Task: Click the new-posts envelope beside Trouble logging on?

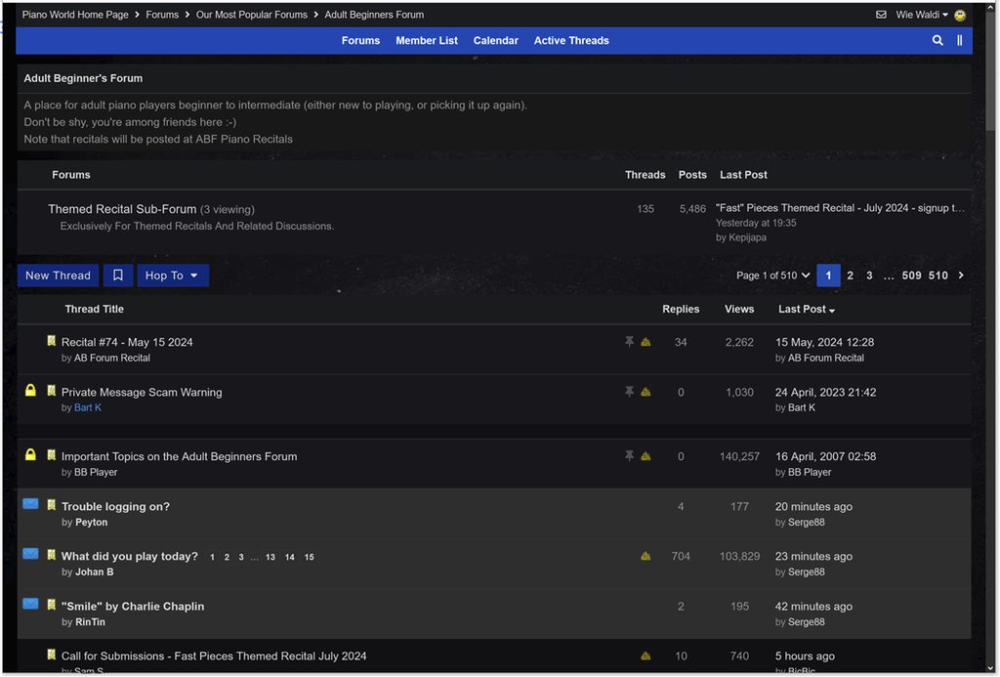Action: (x=30, y=504)
